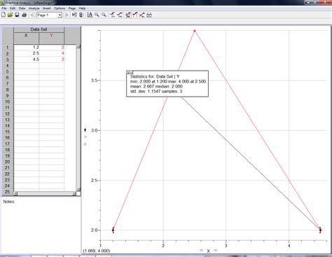Open the File menu
The width and height of the screenshot is (332, 257).
click(4, 8)
